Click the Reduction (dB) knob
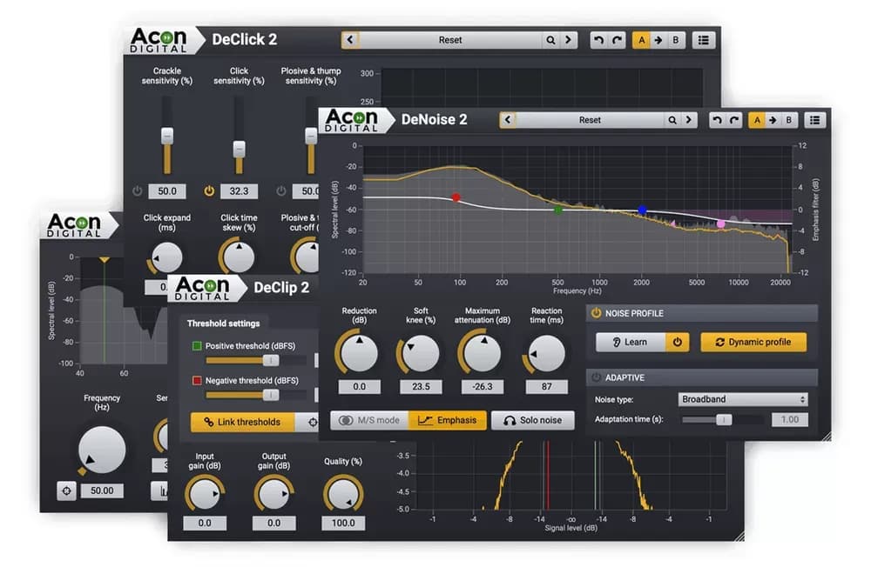Image resolution: width=871 pixels, height=567 pixels. [359, 353]
